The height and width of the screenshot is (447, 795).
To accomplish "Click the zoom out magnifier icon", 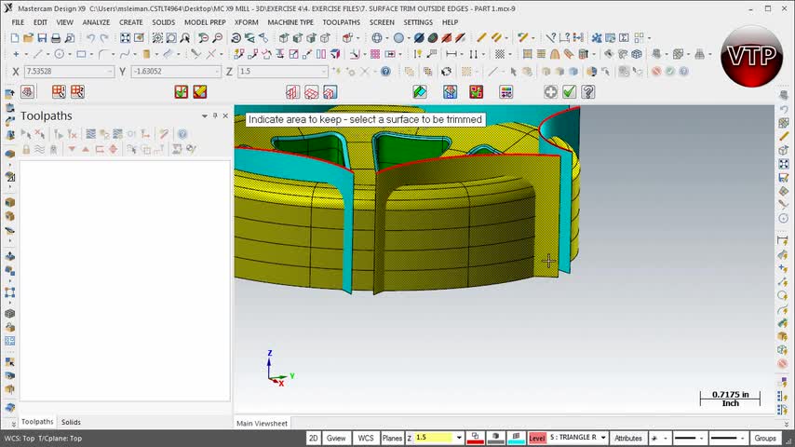I will click(x=218, y=38).
